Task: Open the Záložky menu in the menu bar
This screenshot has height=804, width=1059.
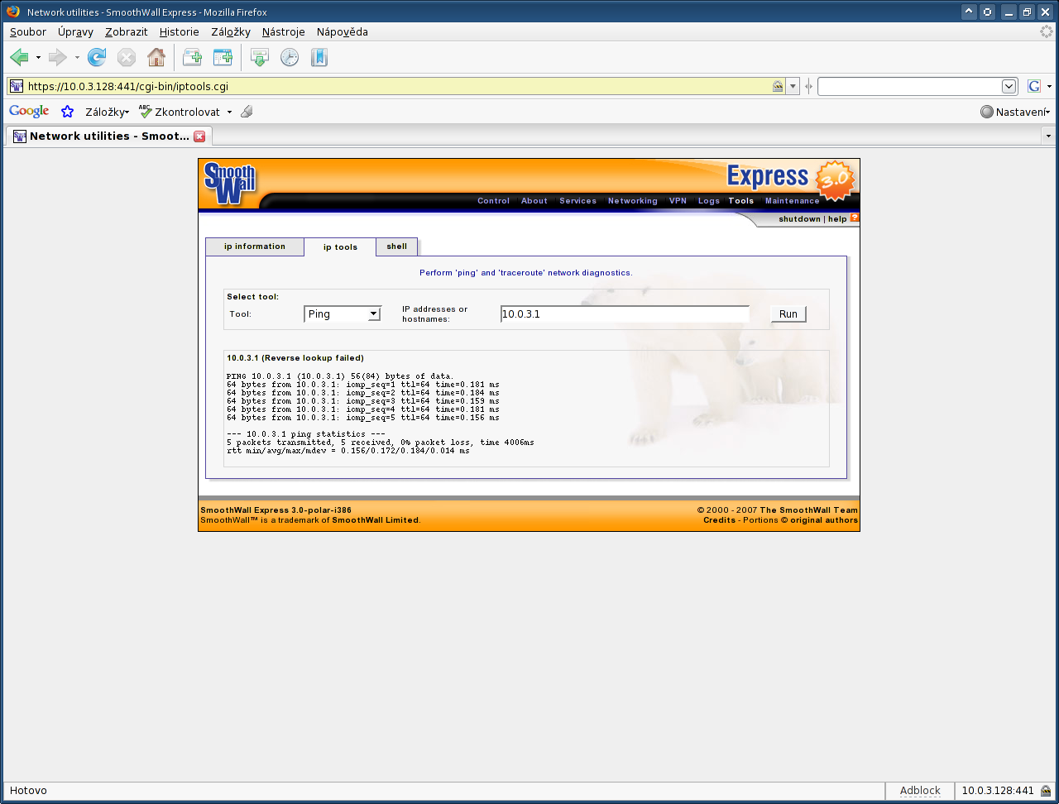Action: click(x=231, y=31)
